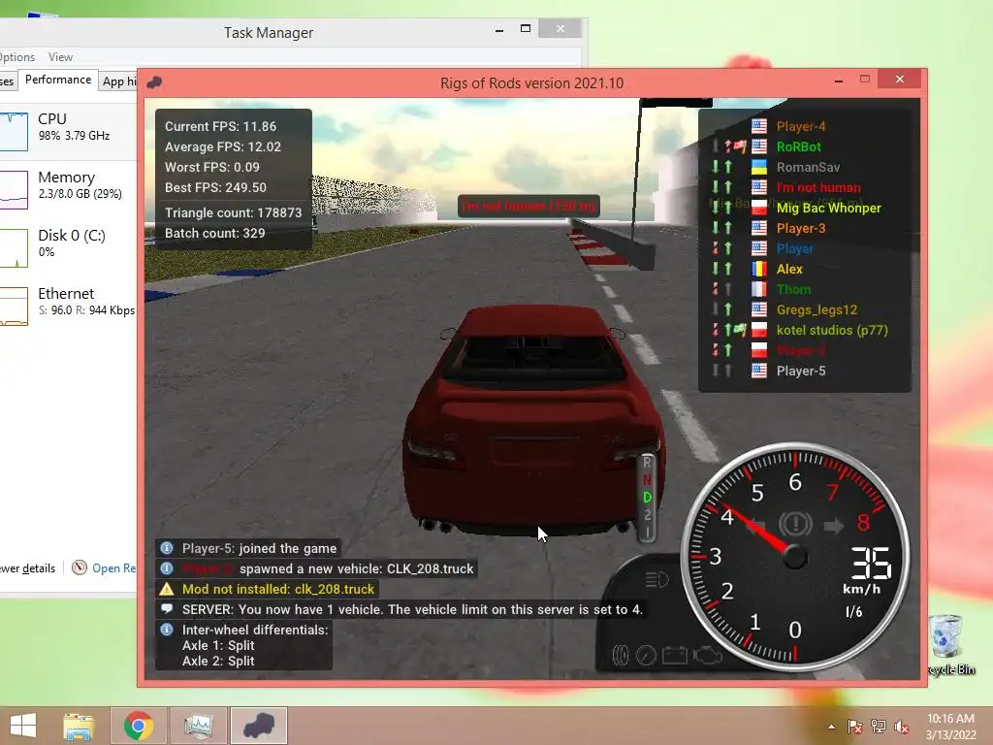This screenshot has height=745, width=993.
Task: Click player name RomanSav in list
Action: (808, 167)
